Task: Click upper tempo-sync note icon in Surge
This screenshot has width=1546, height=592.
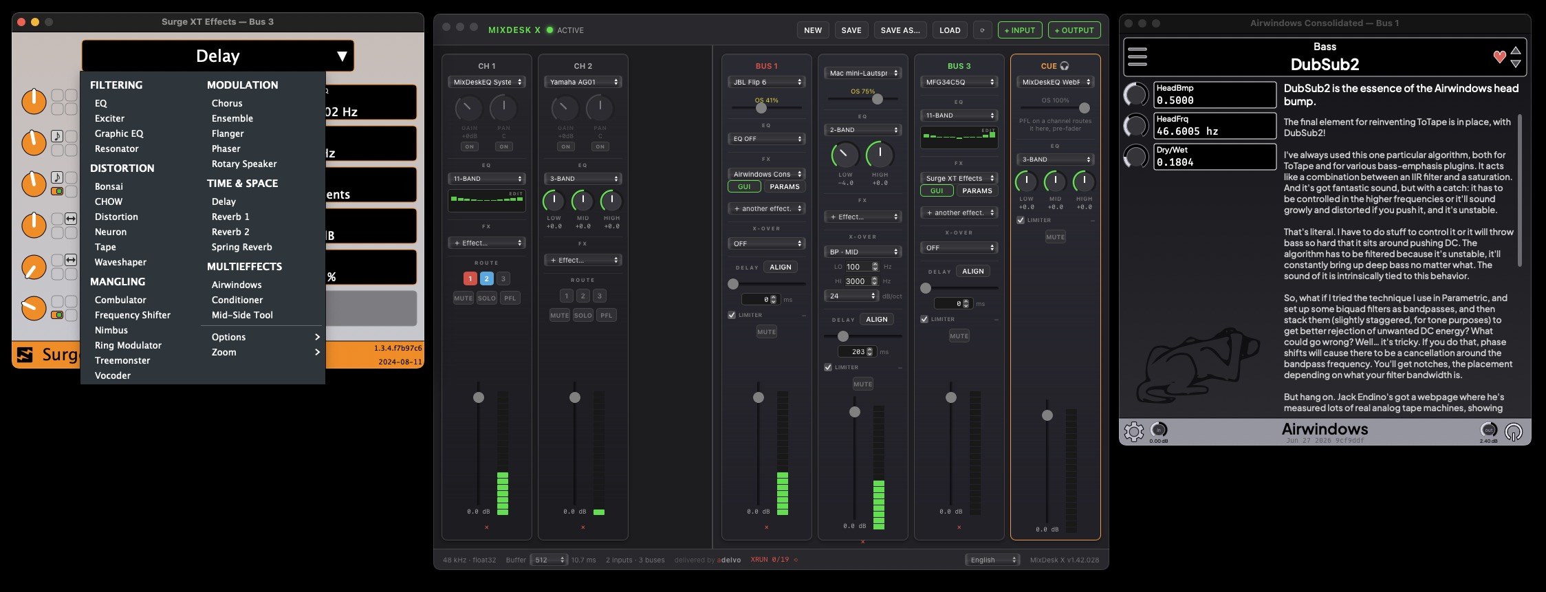Action: [x=57, y=136]
